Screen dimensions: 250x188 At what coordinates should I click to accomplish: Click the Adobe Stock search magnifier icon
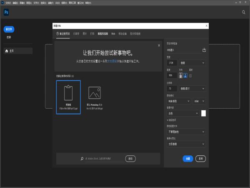(82, 159)
